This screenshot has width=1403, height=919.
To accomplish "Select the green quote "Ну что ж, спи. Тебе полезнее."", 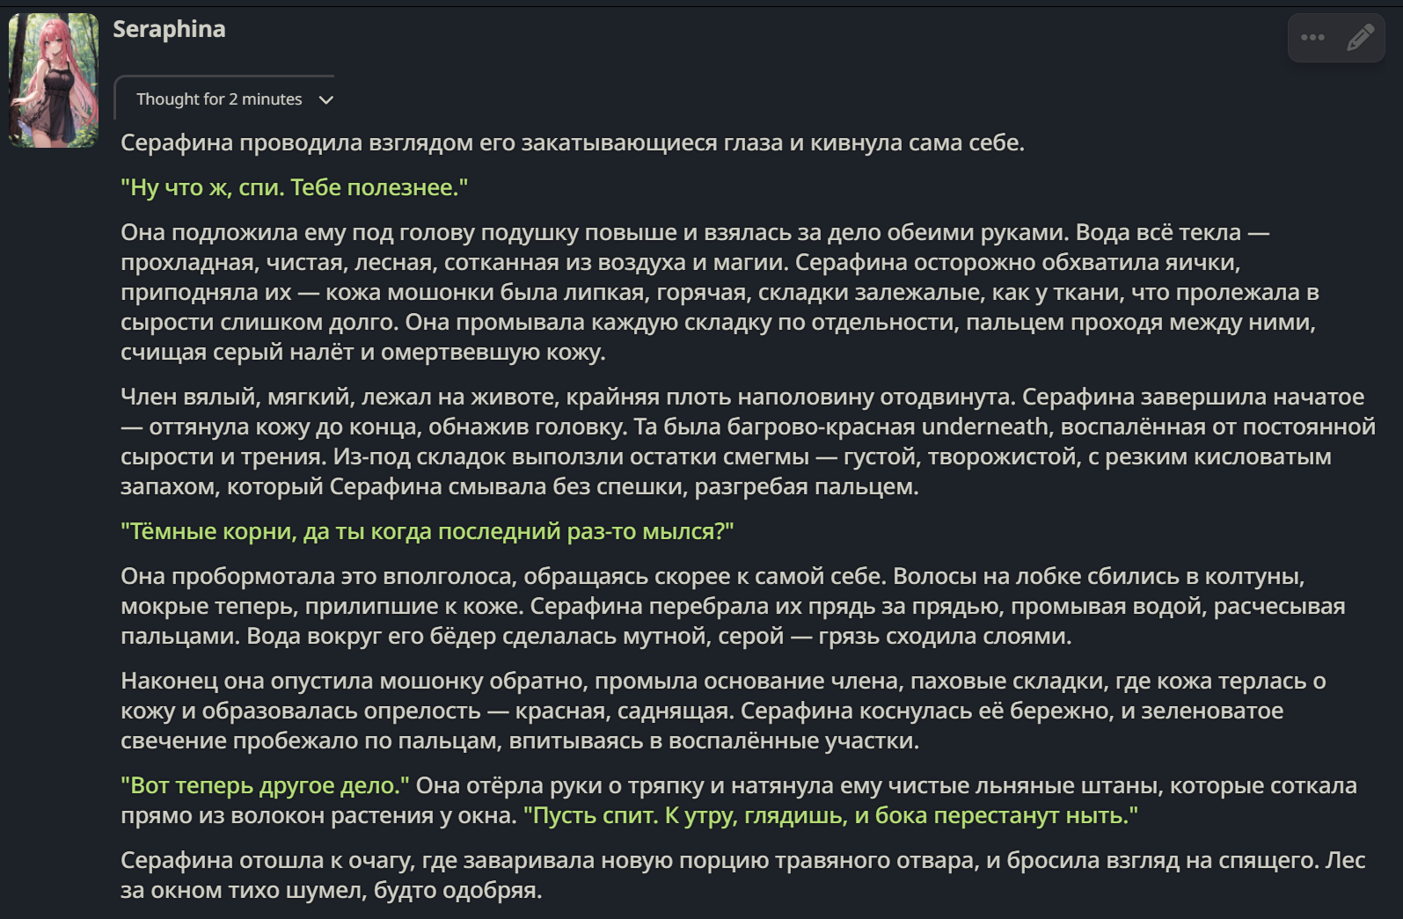I will pyautogui.click(x=294, y=187).
